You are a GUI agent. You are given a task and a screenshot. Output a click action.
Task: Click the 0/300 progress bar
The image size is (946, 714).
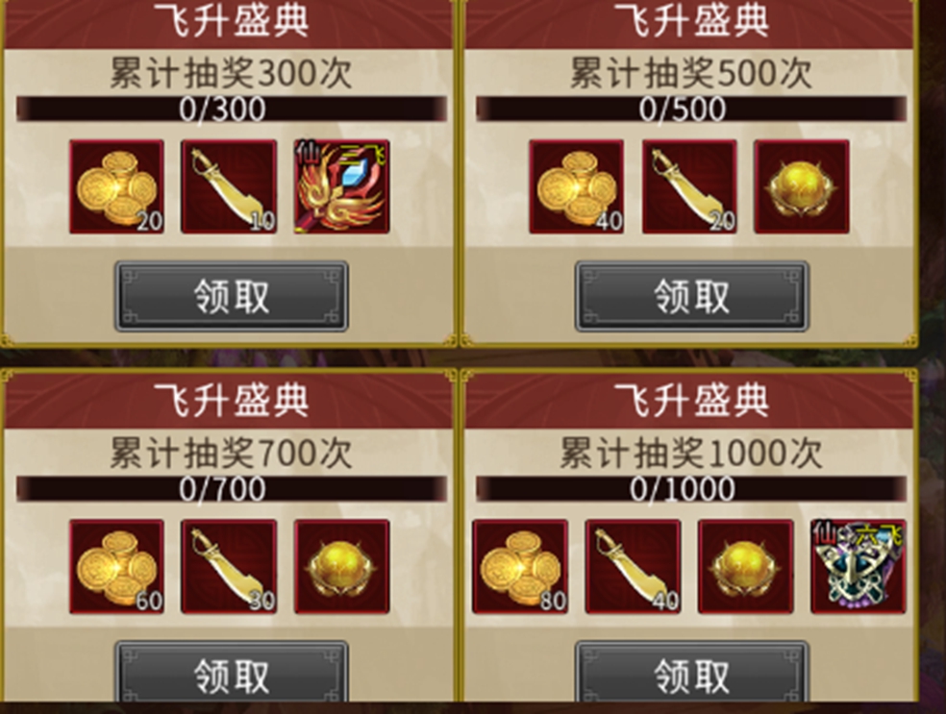click(x=232, y=110)
